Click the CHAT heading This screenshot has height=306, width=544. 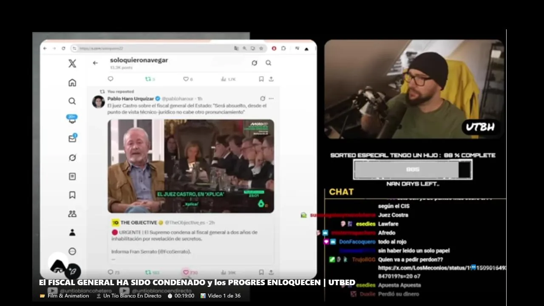341,192
